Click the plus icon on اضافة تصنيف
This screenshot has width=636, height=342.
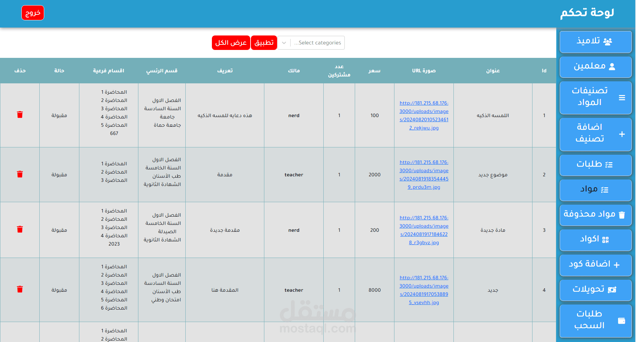(x=622, y=134)
